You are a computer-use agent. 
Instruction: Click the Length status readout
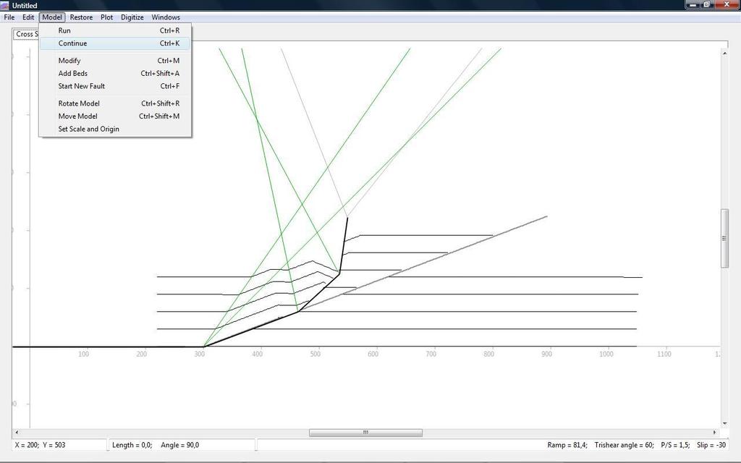[x=132, y=445]
